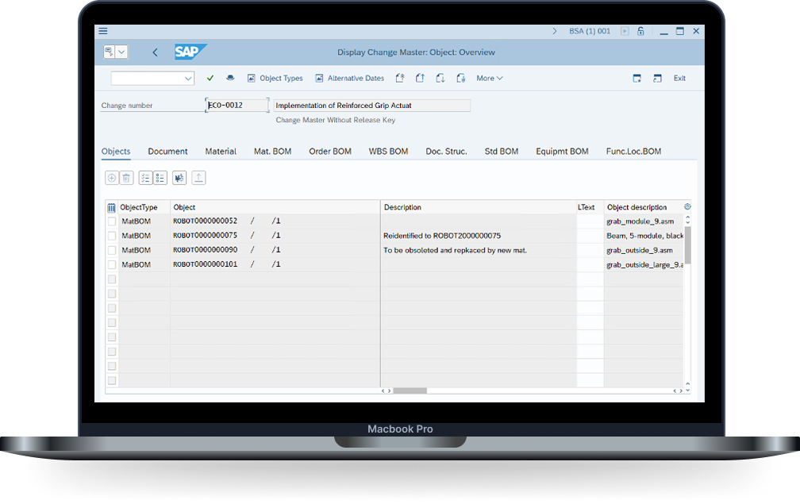The width and height of the screenshot is (800, 504).
Task: Open the Mat. BOM tab
Action: pyautogui.click(x=272, y=152)
